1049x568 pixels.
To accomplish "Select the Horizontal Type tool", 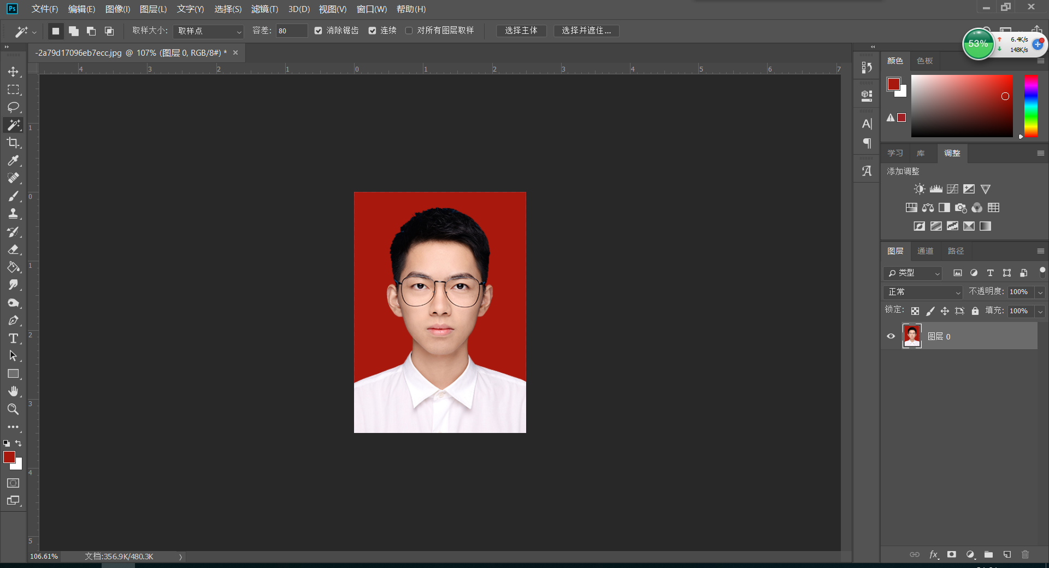I will click(x=13, y=338).
